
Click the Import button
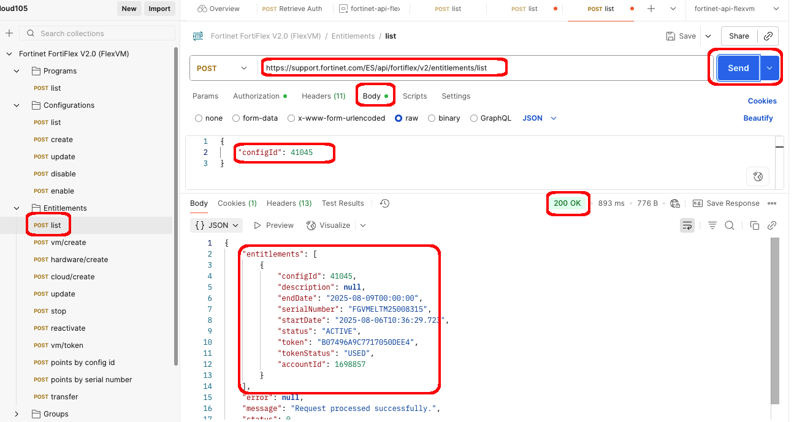click(x=159, y=9)
